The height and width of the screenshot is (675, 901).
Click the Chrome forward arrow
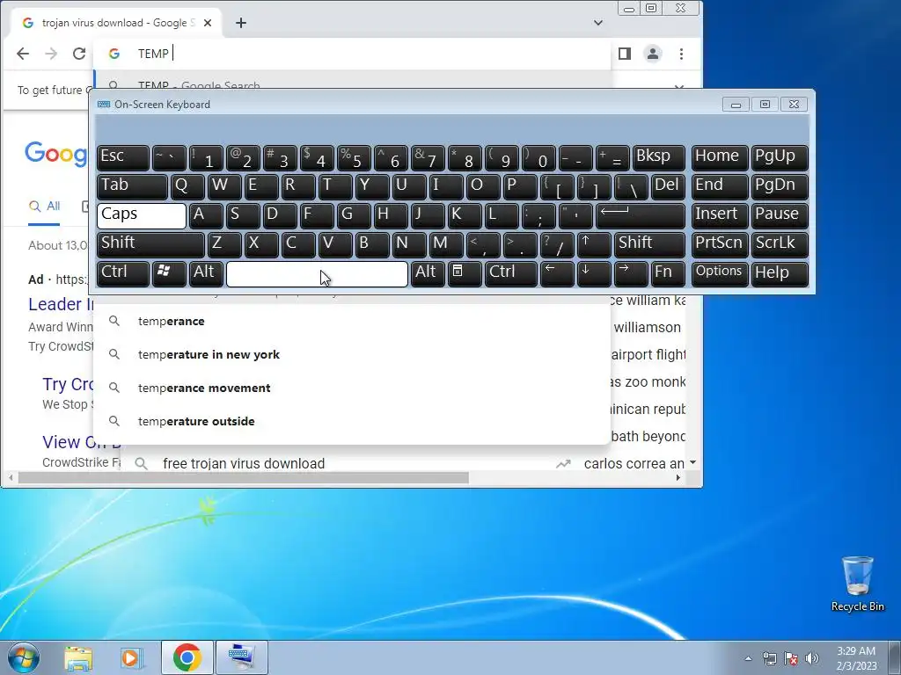(x=51, y=54)
